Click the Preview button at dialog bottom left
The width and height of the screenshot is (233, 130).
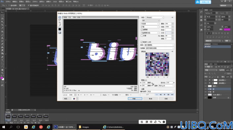point(66,98)
